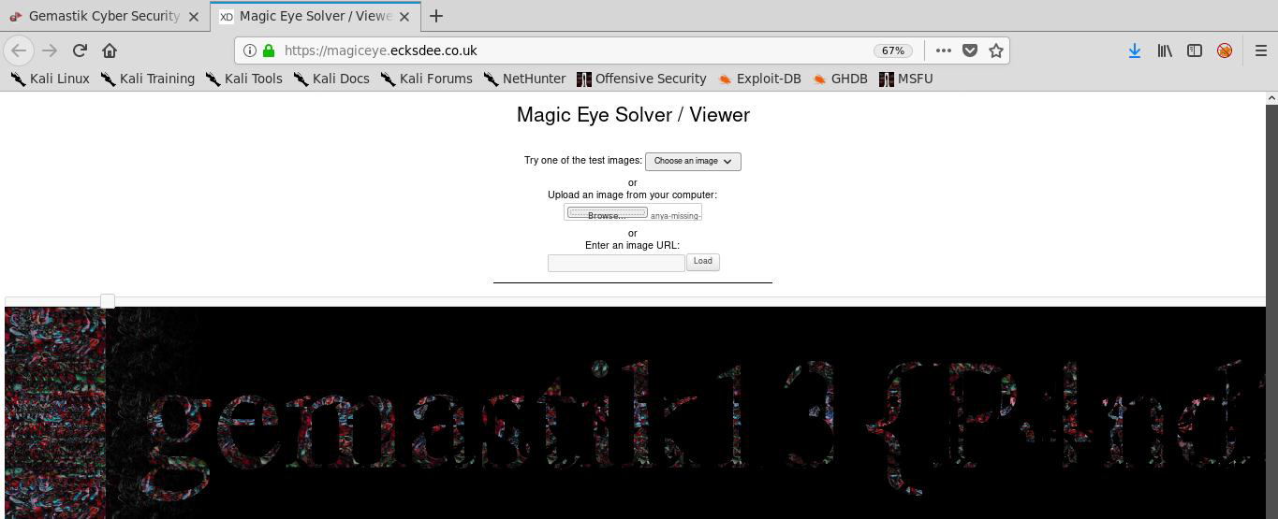Click the Browse file upload button

tap(607, 214)
